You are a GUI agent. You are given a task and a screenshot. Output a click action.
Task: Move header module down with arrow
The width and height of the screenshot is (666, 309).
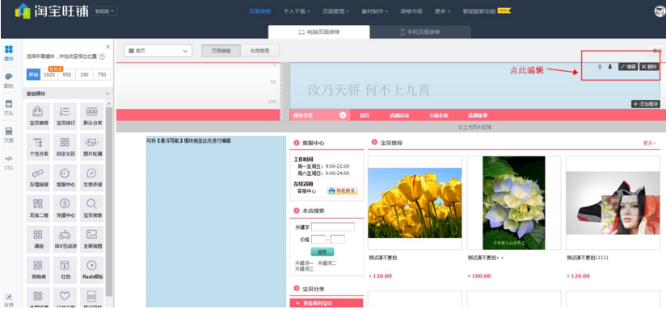click(x=610, y=66)
